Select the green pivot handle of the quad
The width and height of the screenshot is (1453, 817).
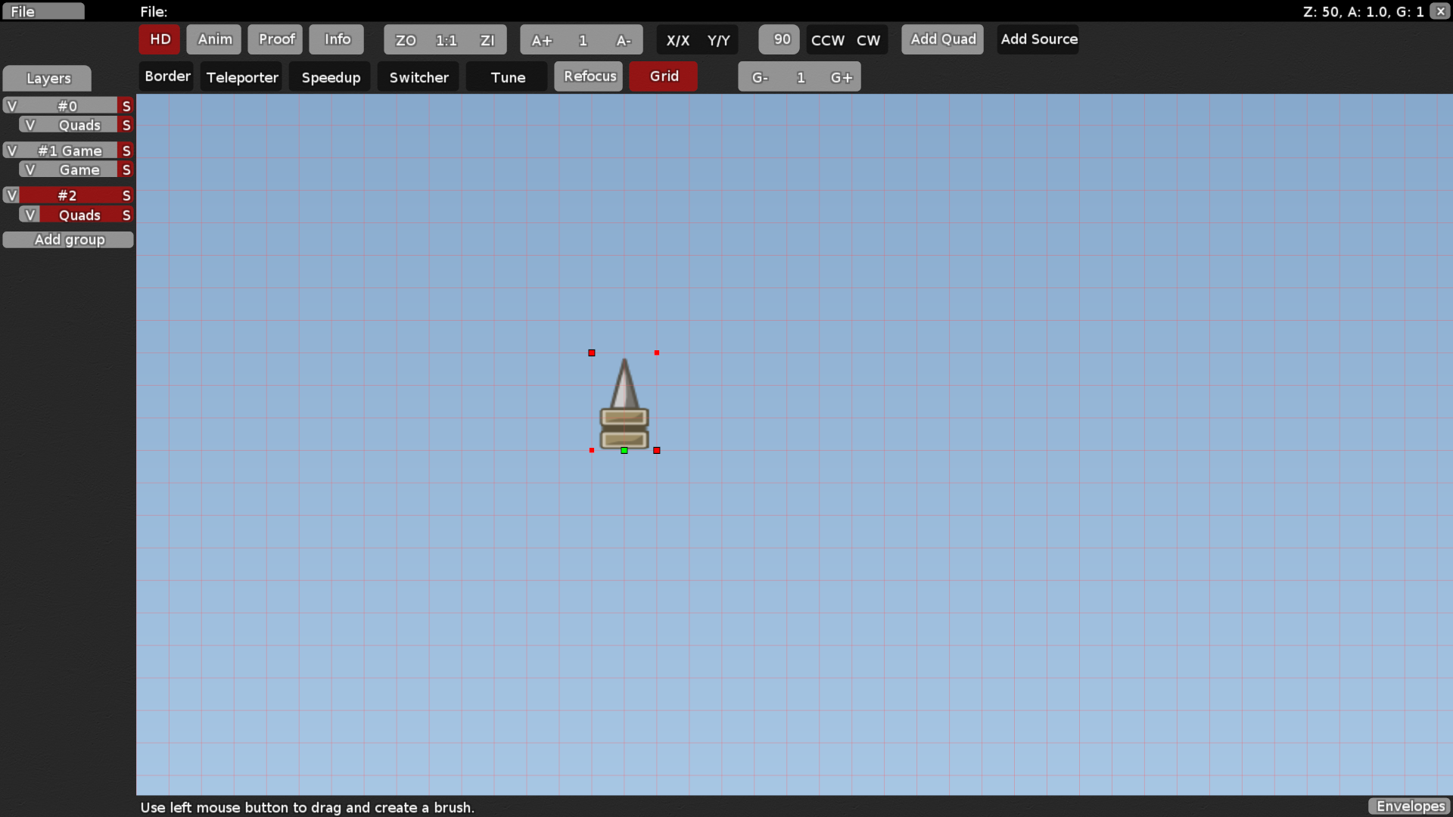point(624,450)
